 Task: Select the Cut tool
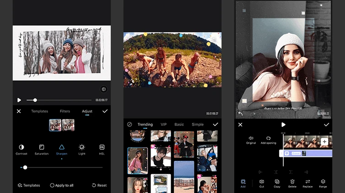[262, 183]
